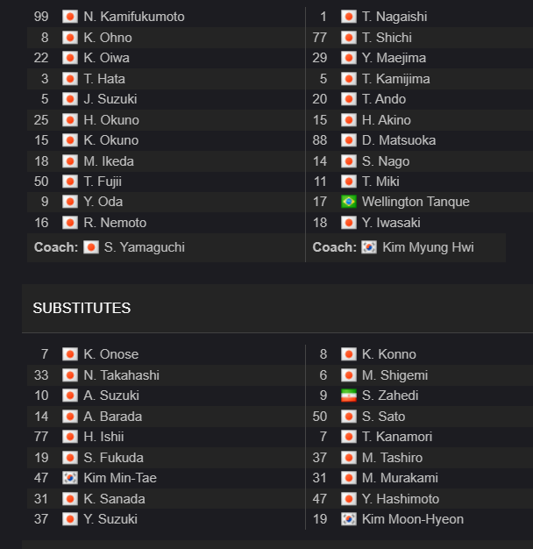Click the flag icon beside coach Kim Myung Hwi
The width and height of the screenshot is (533, 549).
369,247
